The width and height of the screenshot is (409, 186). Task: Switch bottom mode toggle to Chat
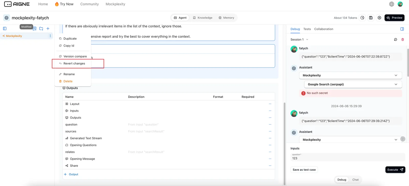[355, 180]
